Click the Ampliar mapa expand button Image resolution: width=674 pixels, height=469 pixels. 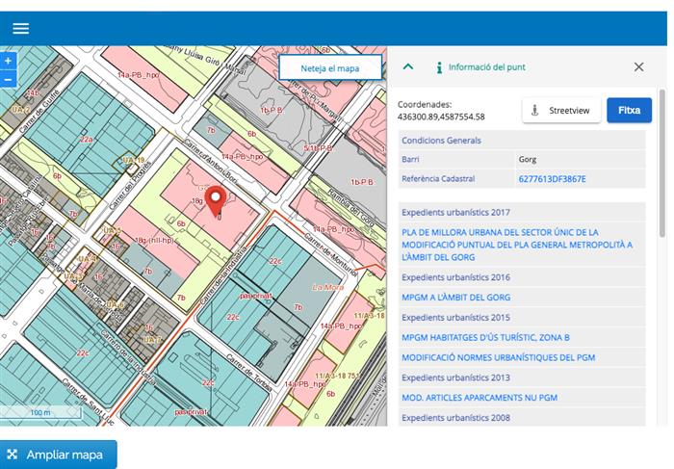pyautogui.click(x=59, y=455)
